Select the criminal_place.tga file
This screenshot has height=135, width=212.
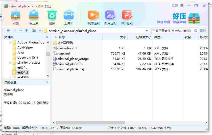[x=70, y=64]
